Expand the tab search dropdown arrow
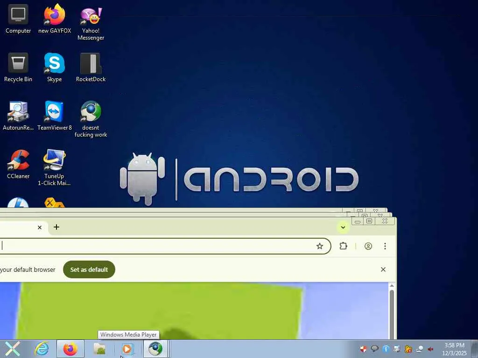 point(343,227)
